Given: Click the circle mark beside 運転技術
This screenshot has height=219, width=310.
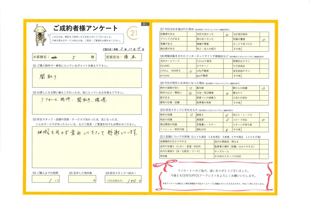Looking at the screenshot, I should tap(227, 129).
